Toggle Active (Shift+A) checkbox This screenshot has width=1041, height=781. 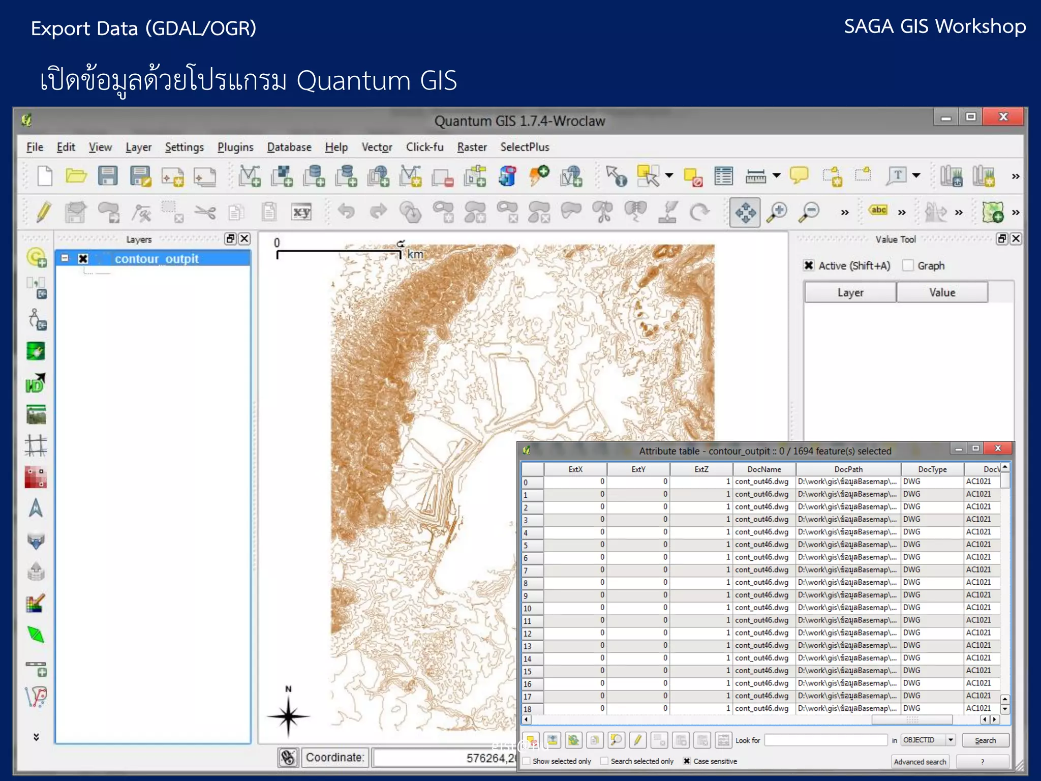(x=809, y=265)
